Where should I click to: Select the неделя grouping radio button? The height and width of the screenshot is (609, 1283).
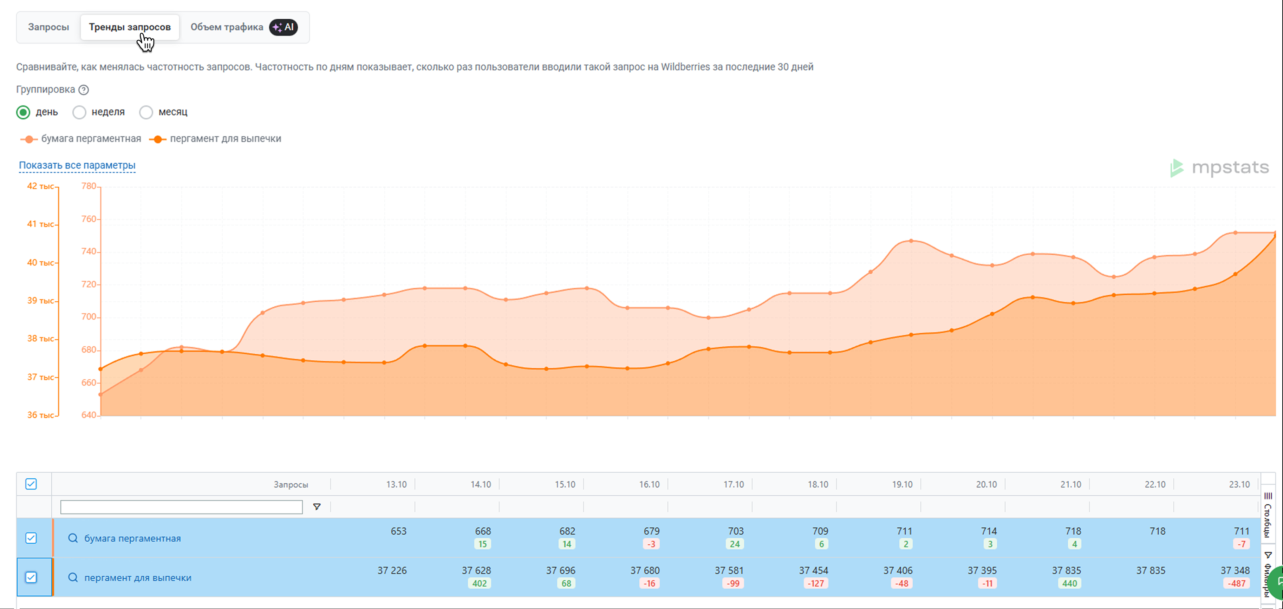pyautogui.click(x=79, y=112)
